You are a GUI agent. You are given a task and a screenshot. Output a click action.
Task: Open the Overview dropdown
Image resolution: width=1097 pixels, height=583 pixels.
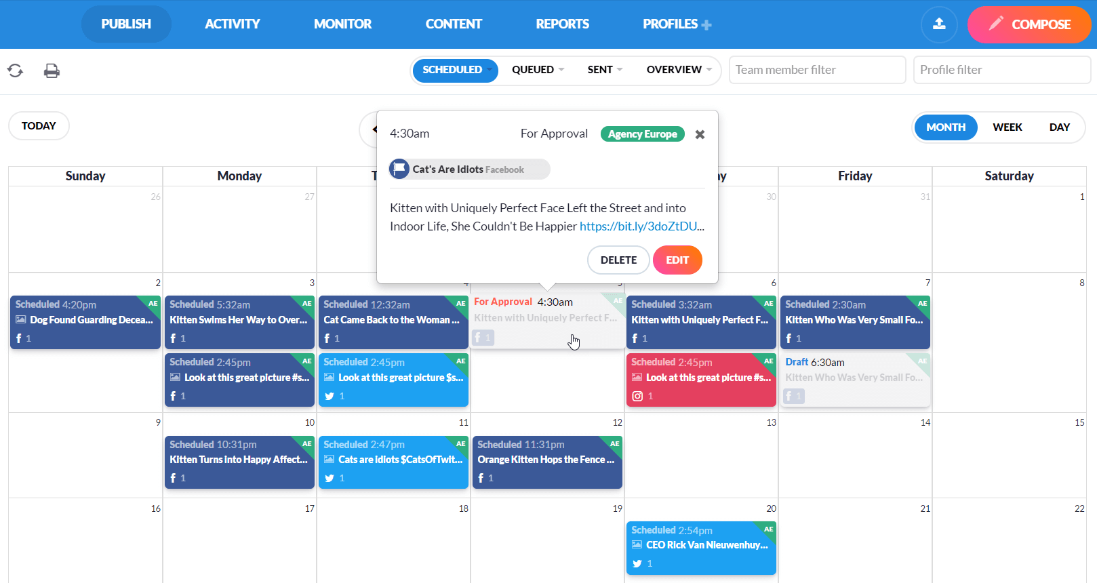[679, 70]
